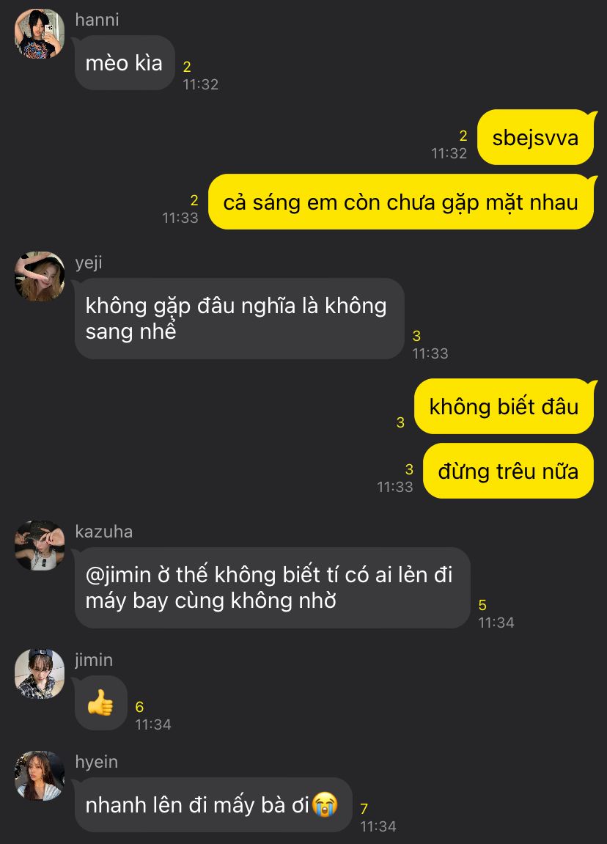Tap yeji's avatar photo
This screenshot has width=607, height=844.
pos(40,276)
